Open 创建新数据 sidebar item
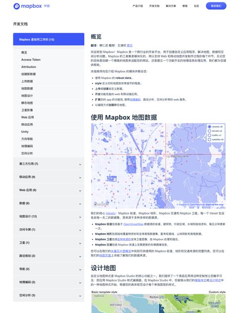Viewport: 238px width, 313px height. 28,74
